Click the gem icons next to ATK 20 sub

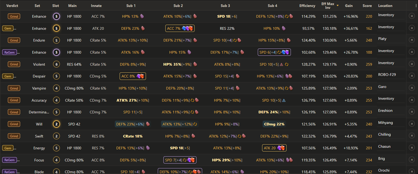(x=281, y=148)
